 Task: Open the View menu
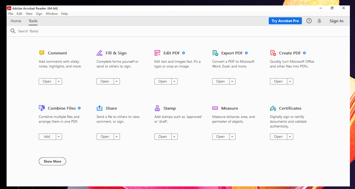[29, 13]
